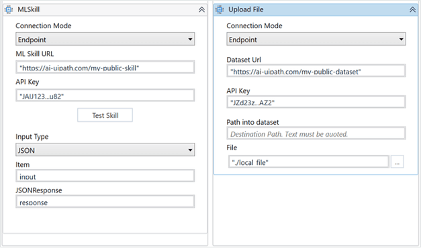Screen dimensions: 421x248
Task: Click the Item input field
Action: tap(105, 176)
